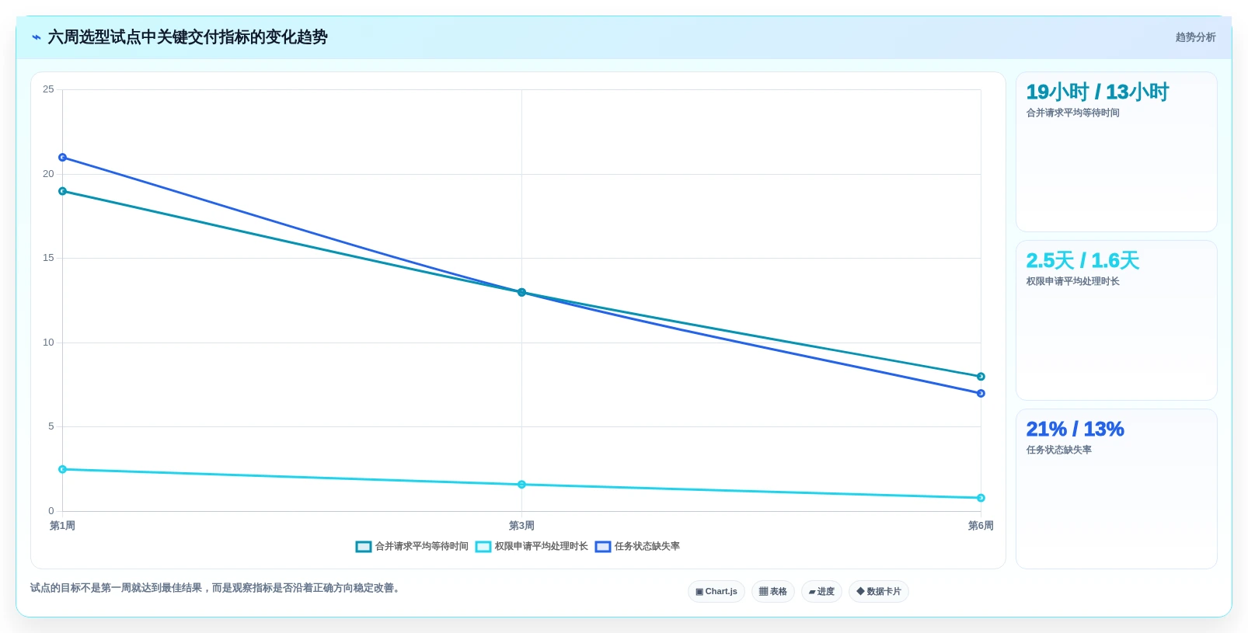Toggle the 权限申请平均处理时长 legend series
Viewport: 1248px width, 633px height.
[x=532, y=547]
